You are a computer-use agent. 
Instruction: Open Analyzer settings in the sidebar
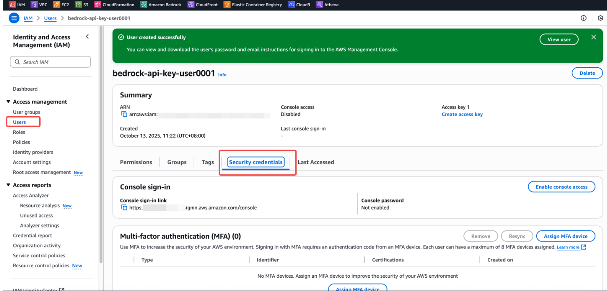pyautogui.click(x=40, y=225)
